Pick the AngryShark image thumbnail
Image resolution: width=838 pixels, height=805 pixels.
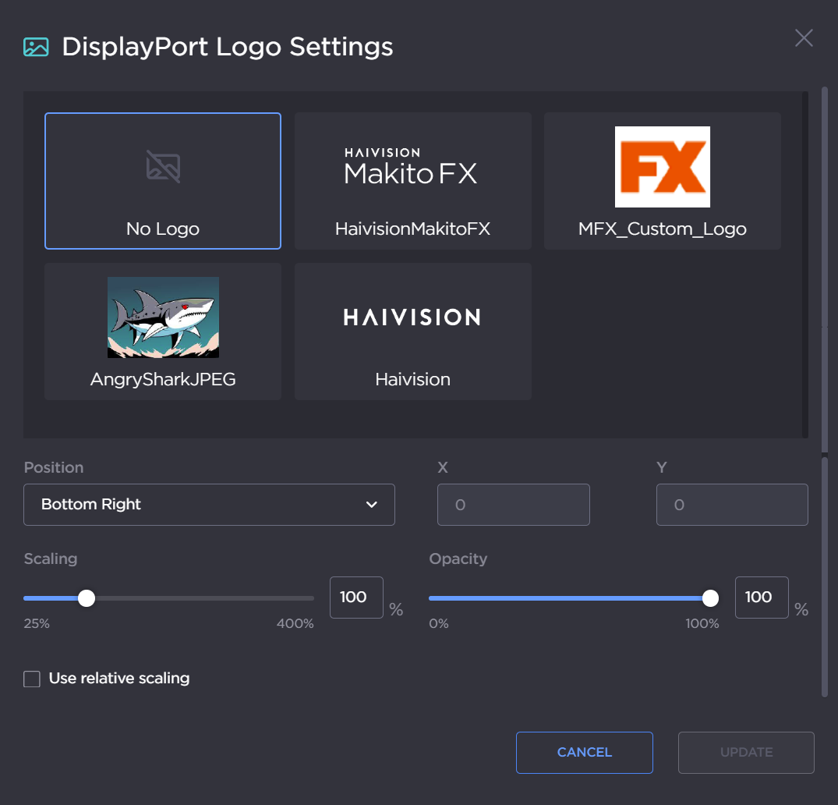[x=163, y=317]
